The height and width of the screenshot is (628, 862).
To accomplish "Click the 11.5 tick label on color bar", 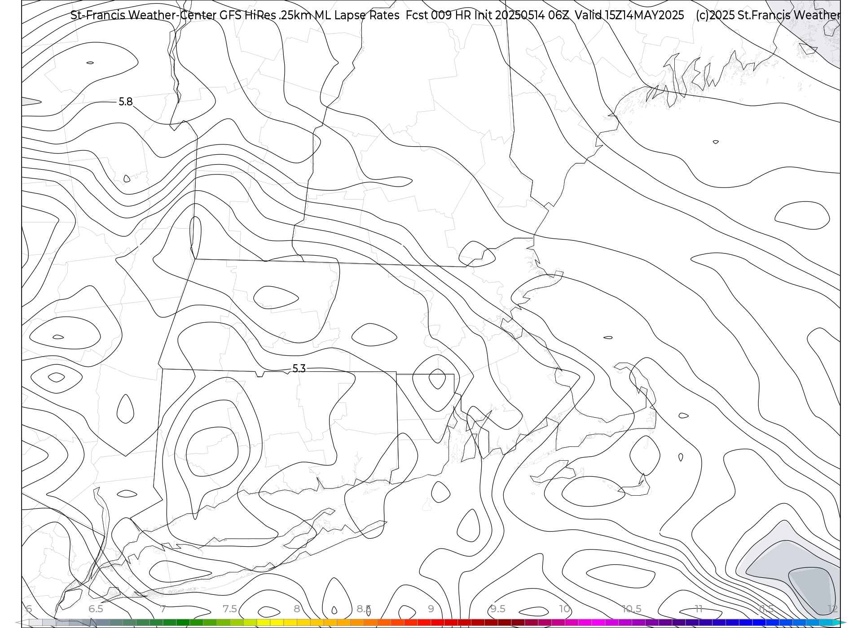I will click(766, 609).
